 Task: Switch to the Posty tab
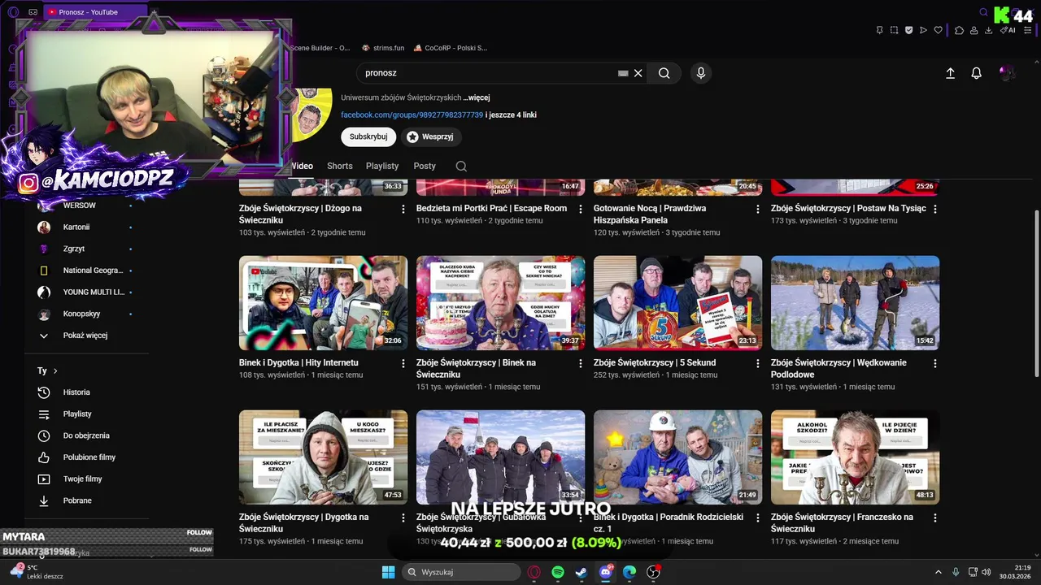pyautogui.click(x=425, y=166)
